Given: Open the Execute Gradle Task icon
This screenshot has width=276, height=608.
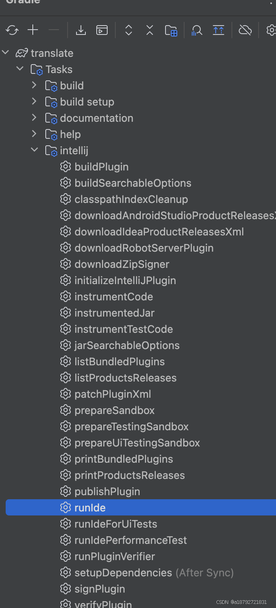Looking at the screenshot, I should pyautogui.click(x=102, y=30).
